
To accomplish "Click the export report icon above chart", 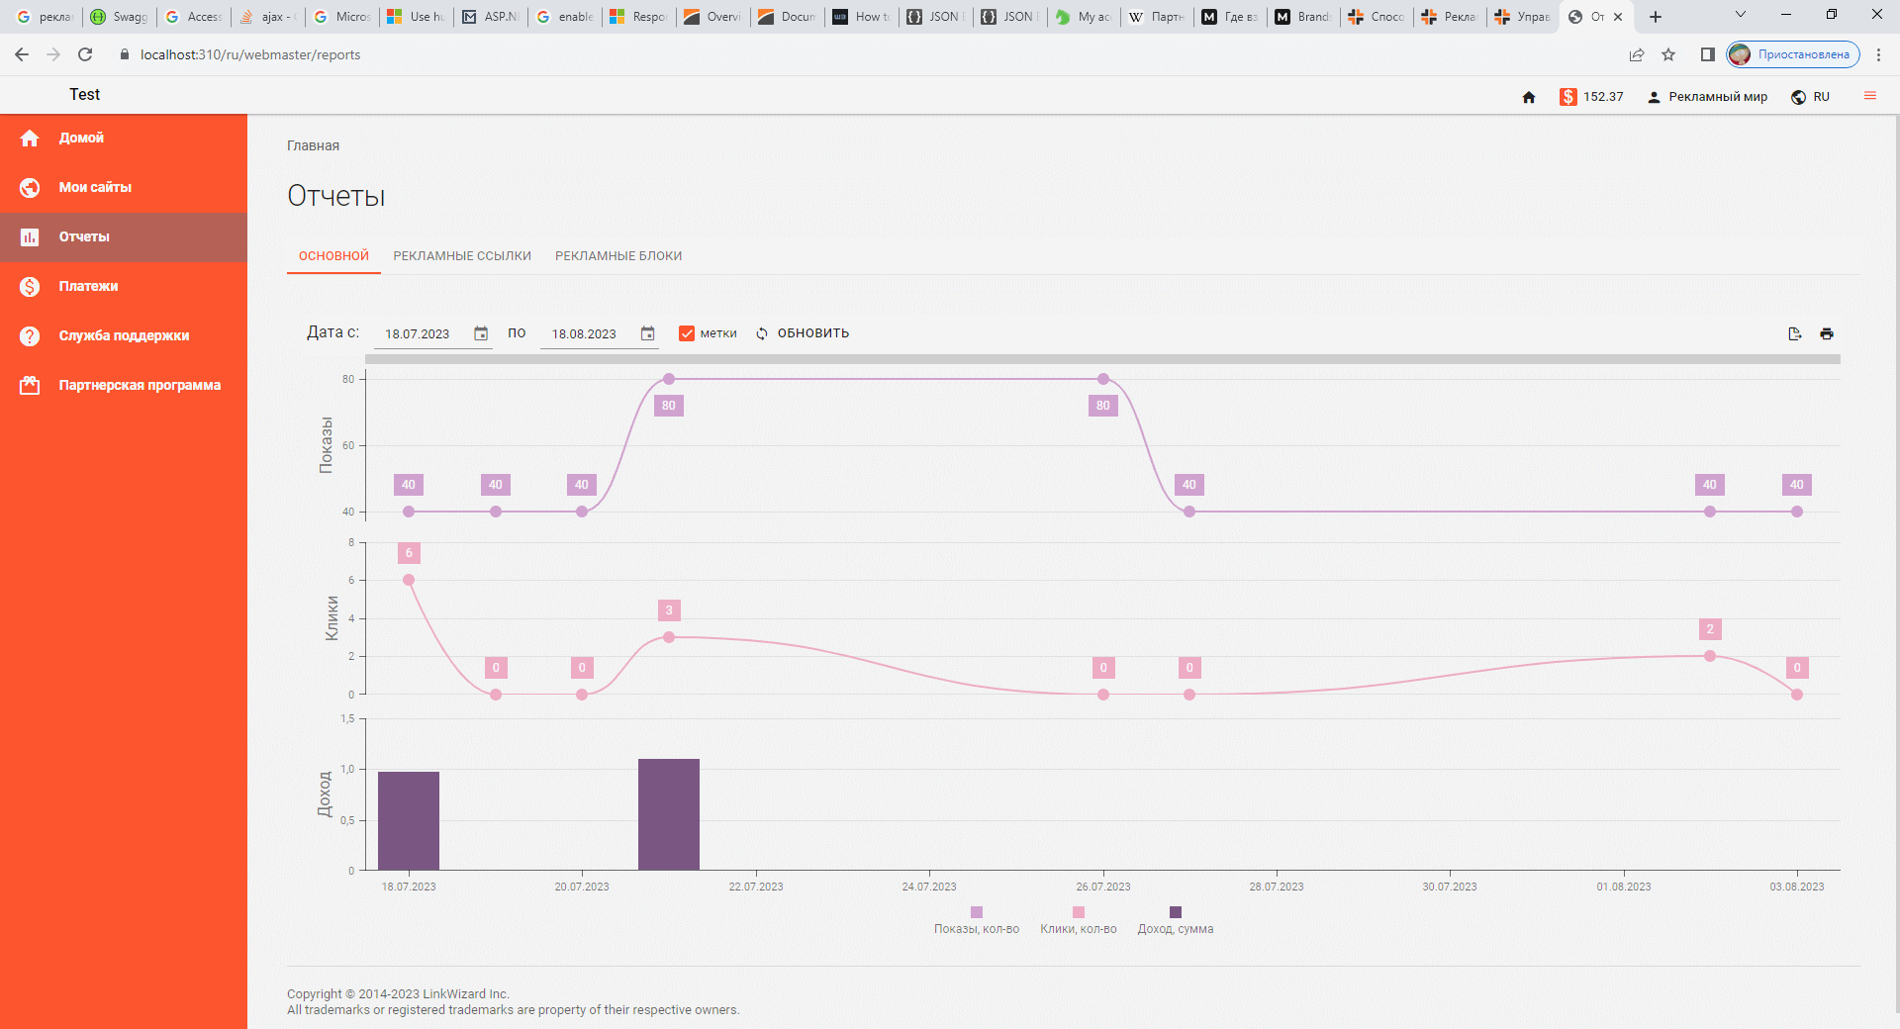I will tap(1795, 333).
